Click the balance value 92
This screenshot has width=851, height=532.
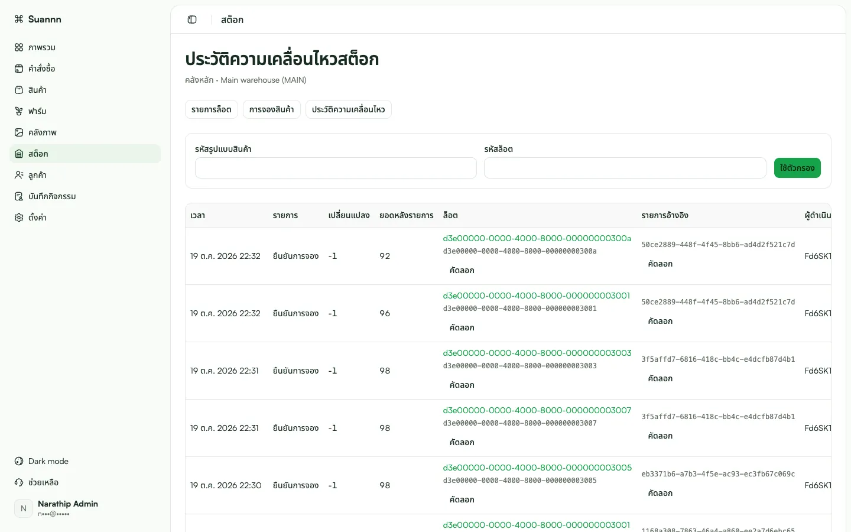click(385, 256)
